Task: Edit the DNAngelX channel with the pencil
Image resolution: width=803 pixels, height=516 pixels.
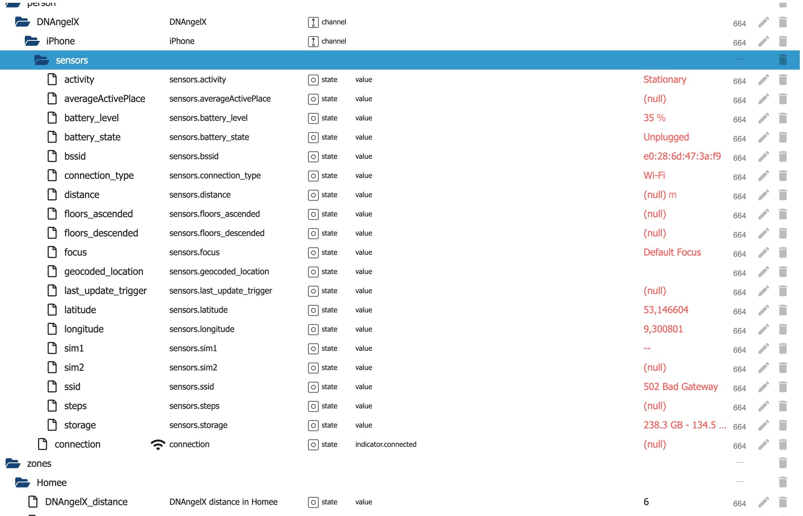Action: [x=763, y=22]
